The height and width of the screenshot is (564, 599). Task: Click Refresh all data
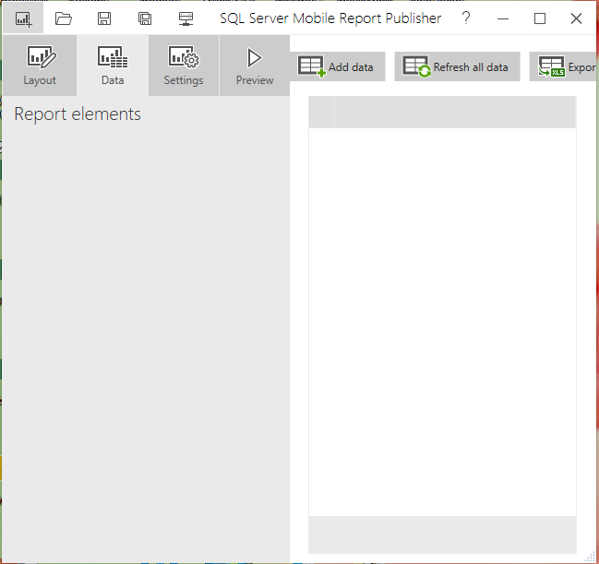(x=457, y=66)
